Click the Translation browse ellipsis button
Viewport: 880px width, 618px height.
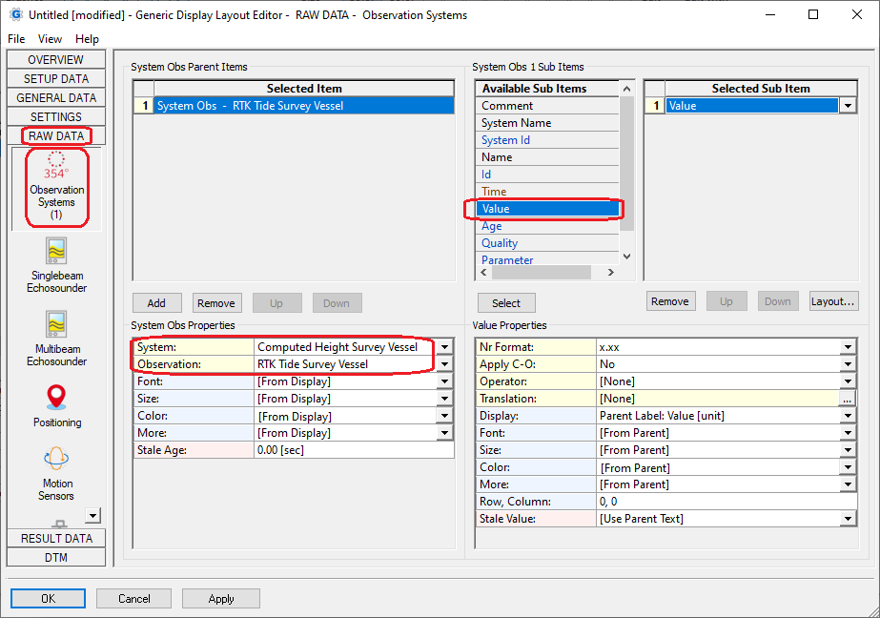tap(848, 400)
